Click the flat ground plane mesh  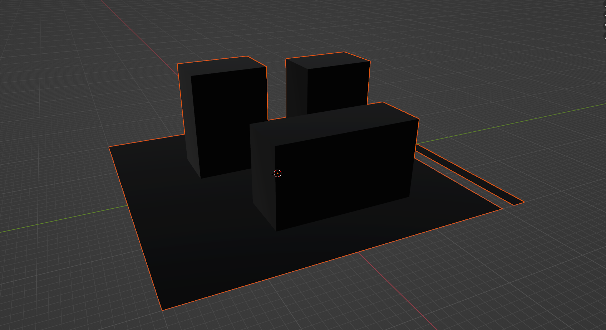pyautogui.click(x=200, y=229)
